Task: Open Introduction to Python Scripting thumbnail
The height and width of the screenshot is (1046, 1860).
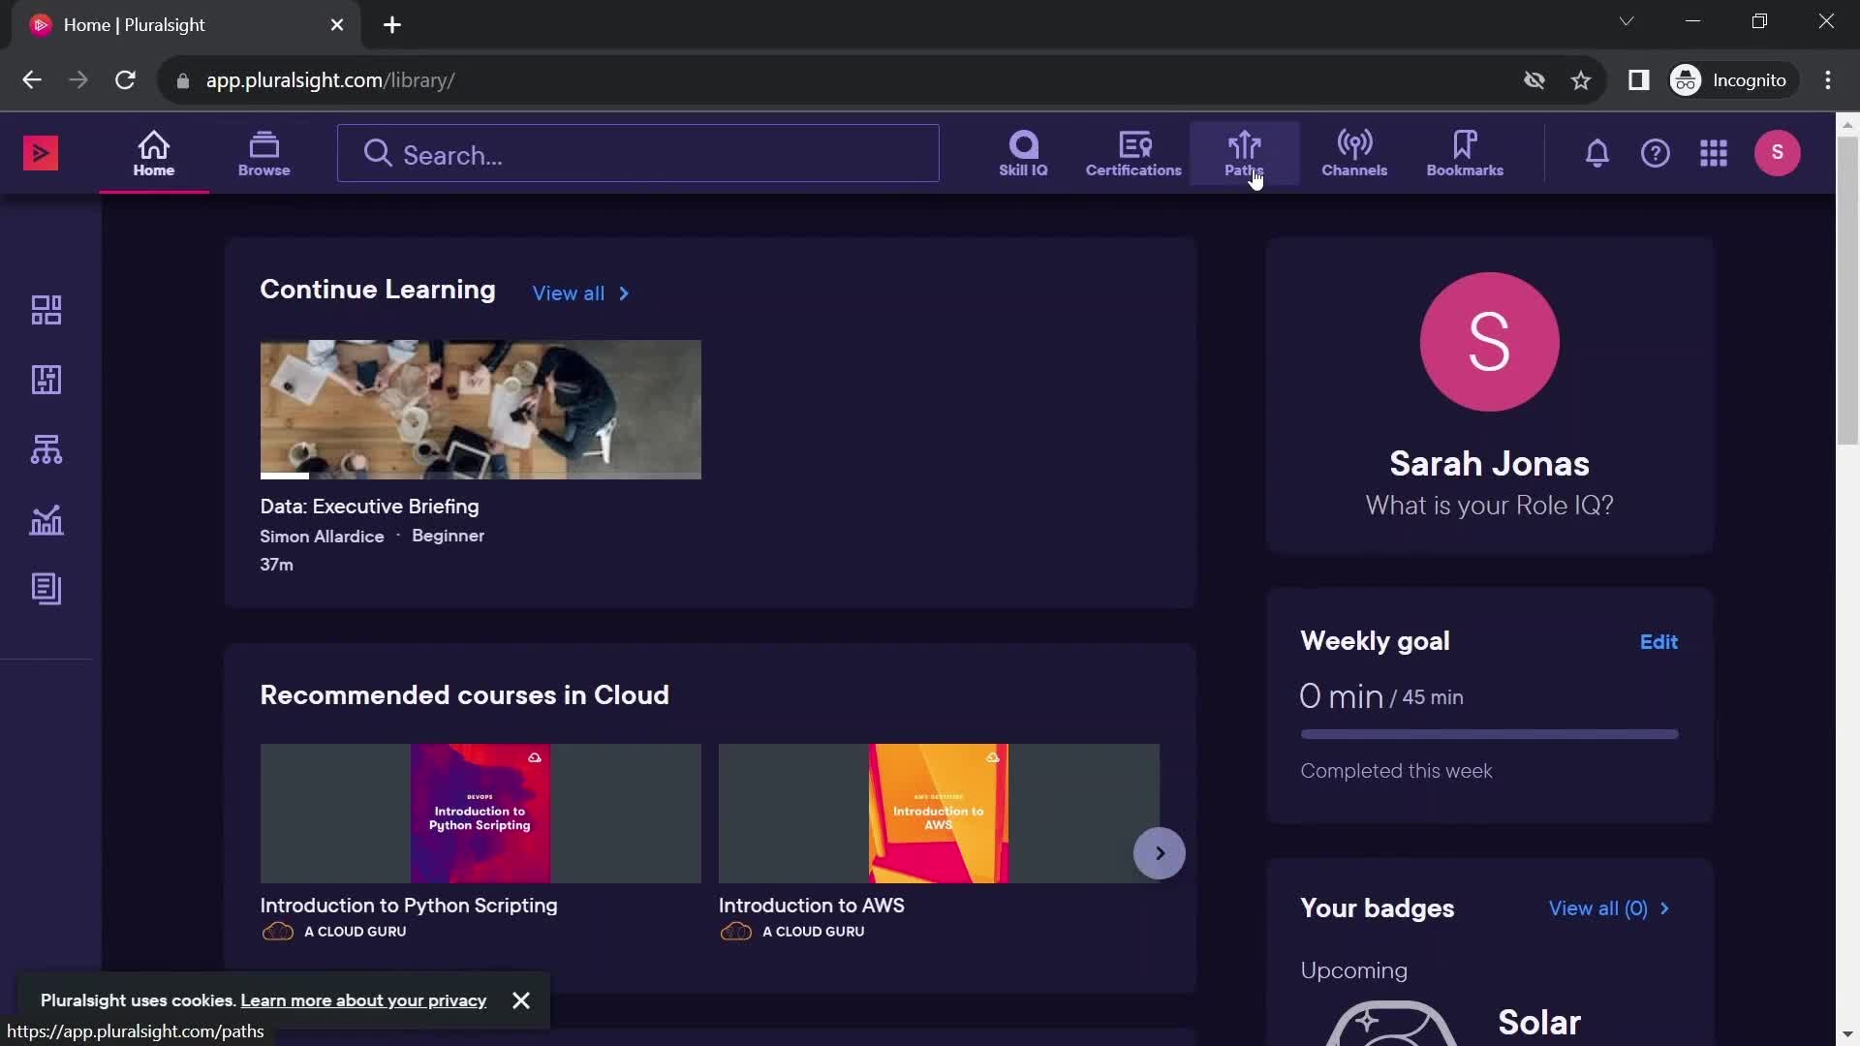Action: [x=480, y=814]
